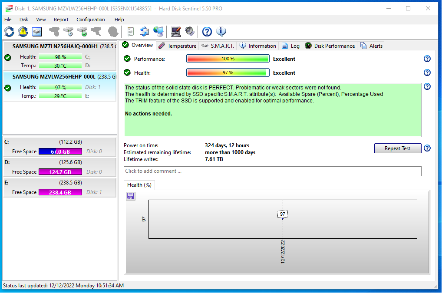Open the Disk menu
The width and height of the screenshot is (442, 293).
(24, 20)
